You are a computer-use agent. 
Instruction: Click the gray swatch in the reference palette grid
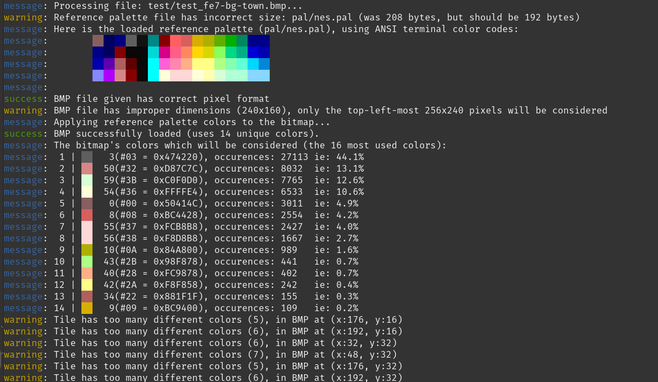(x=131, y=40)
